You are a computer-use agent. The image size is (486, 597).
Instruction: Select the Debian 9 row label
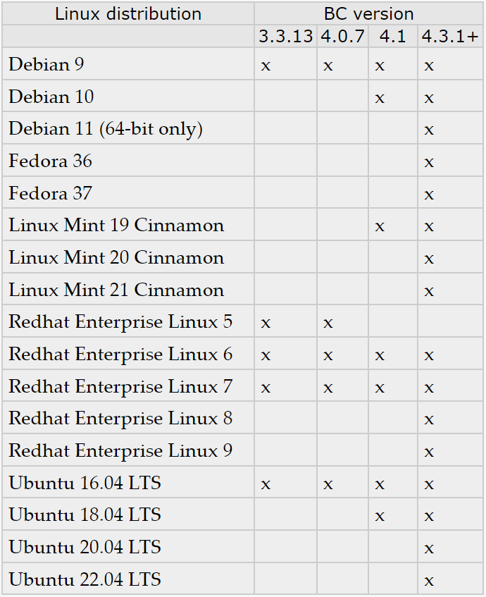[x=46, y=64]
